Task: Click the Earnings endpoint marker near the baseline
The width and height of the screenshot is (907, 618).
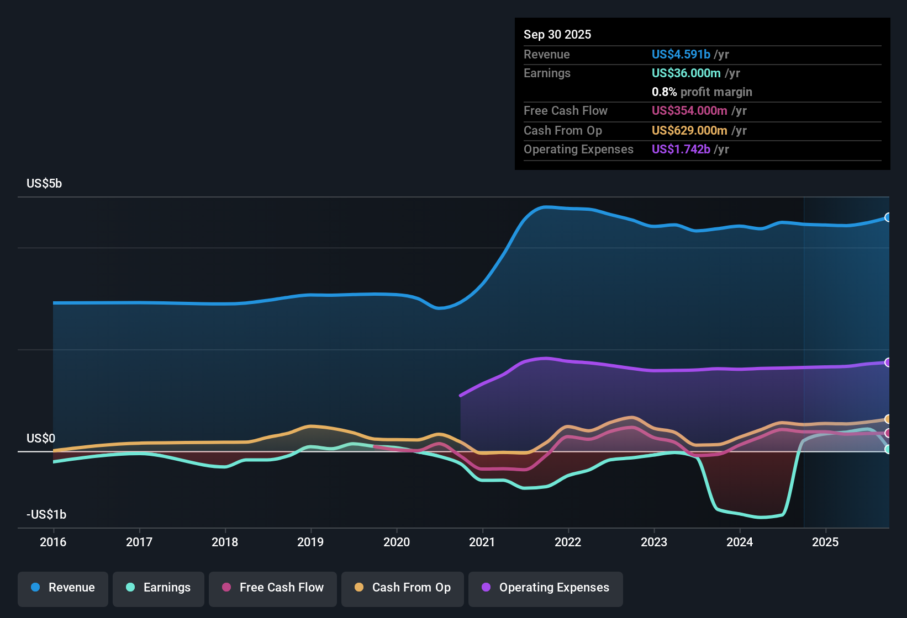Action: (x=888, y=450)
